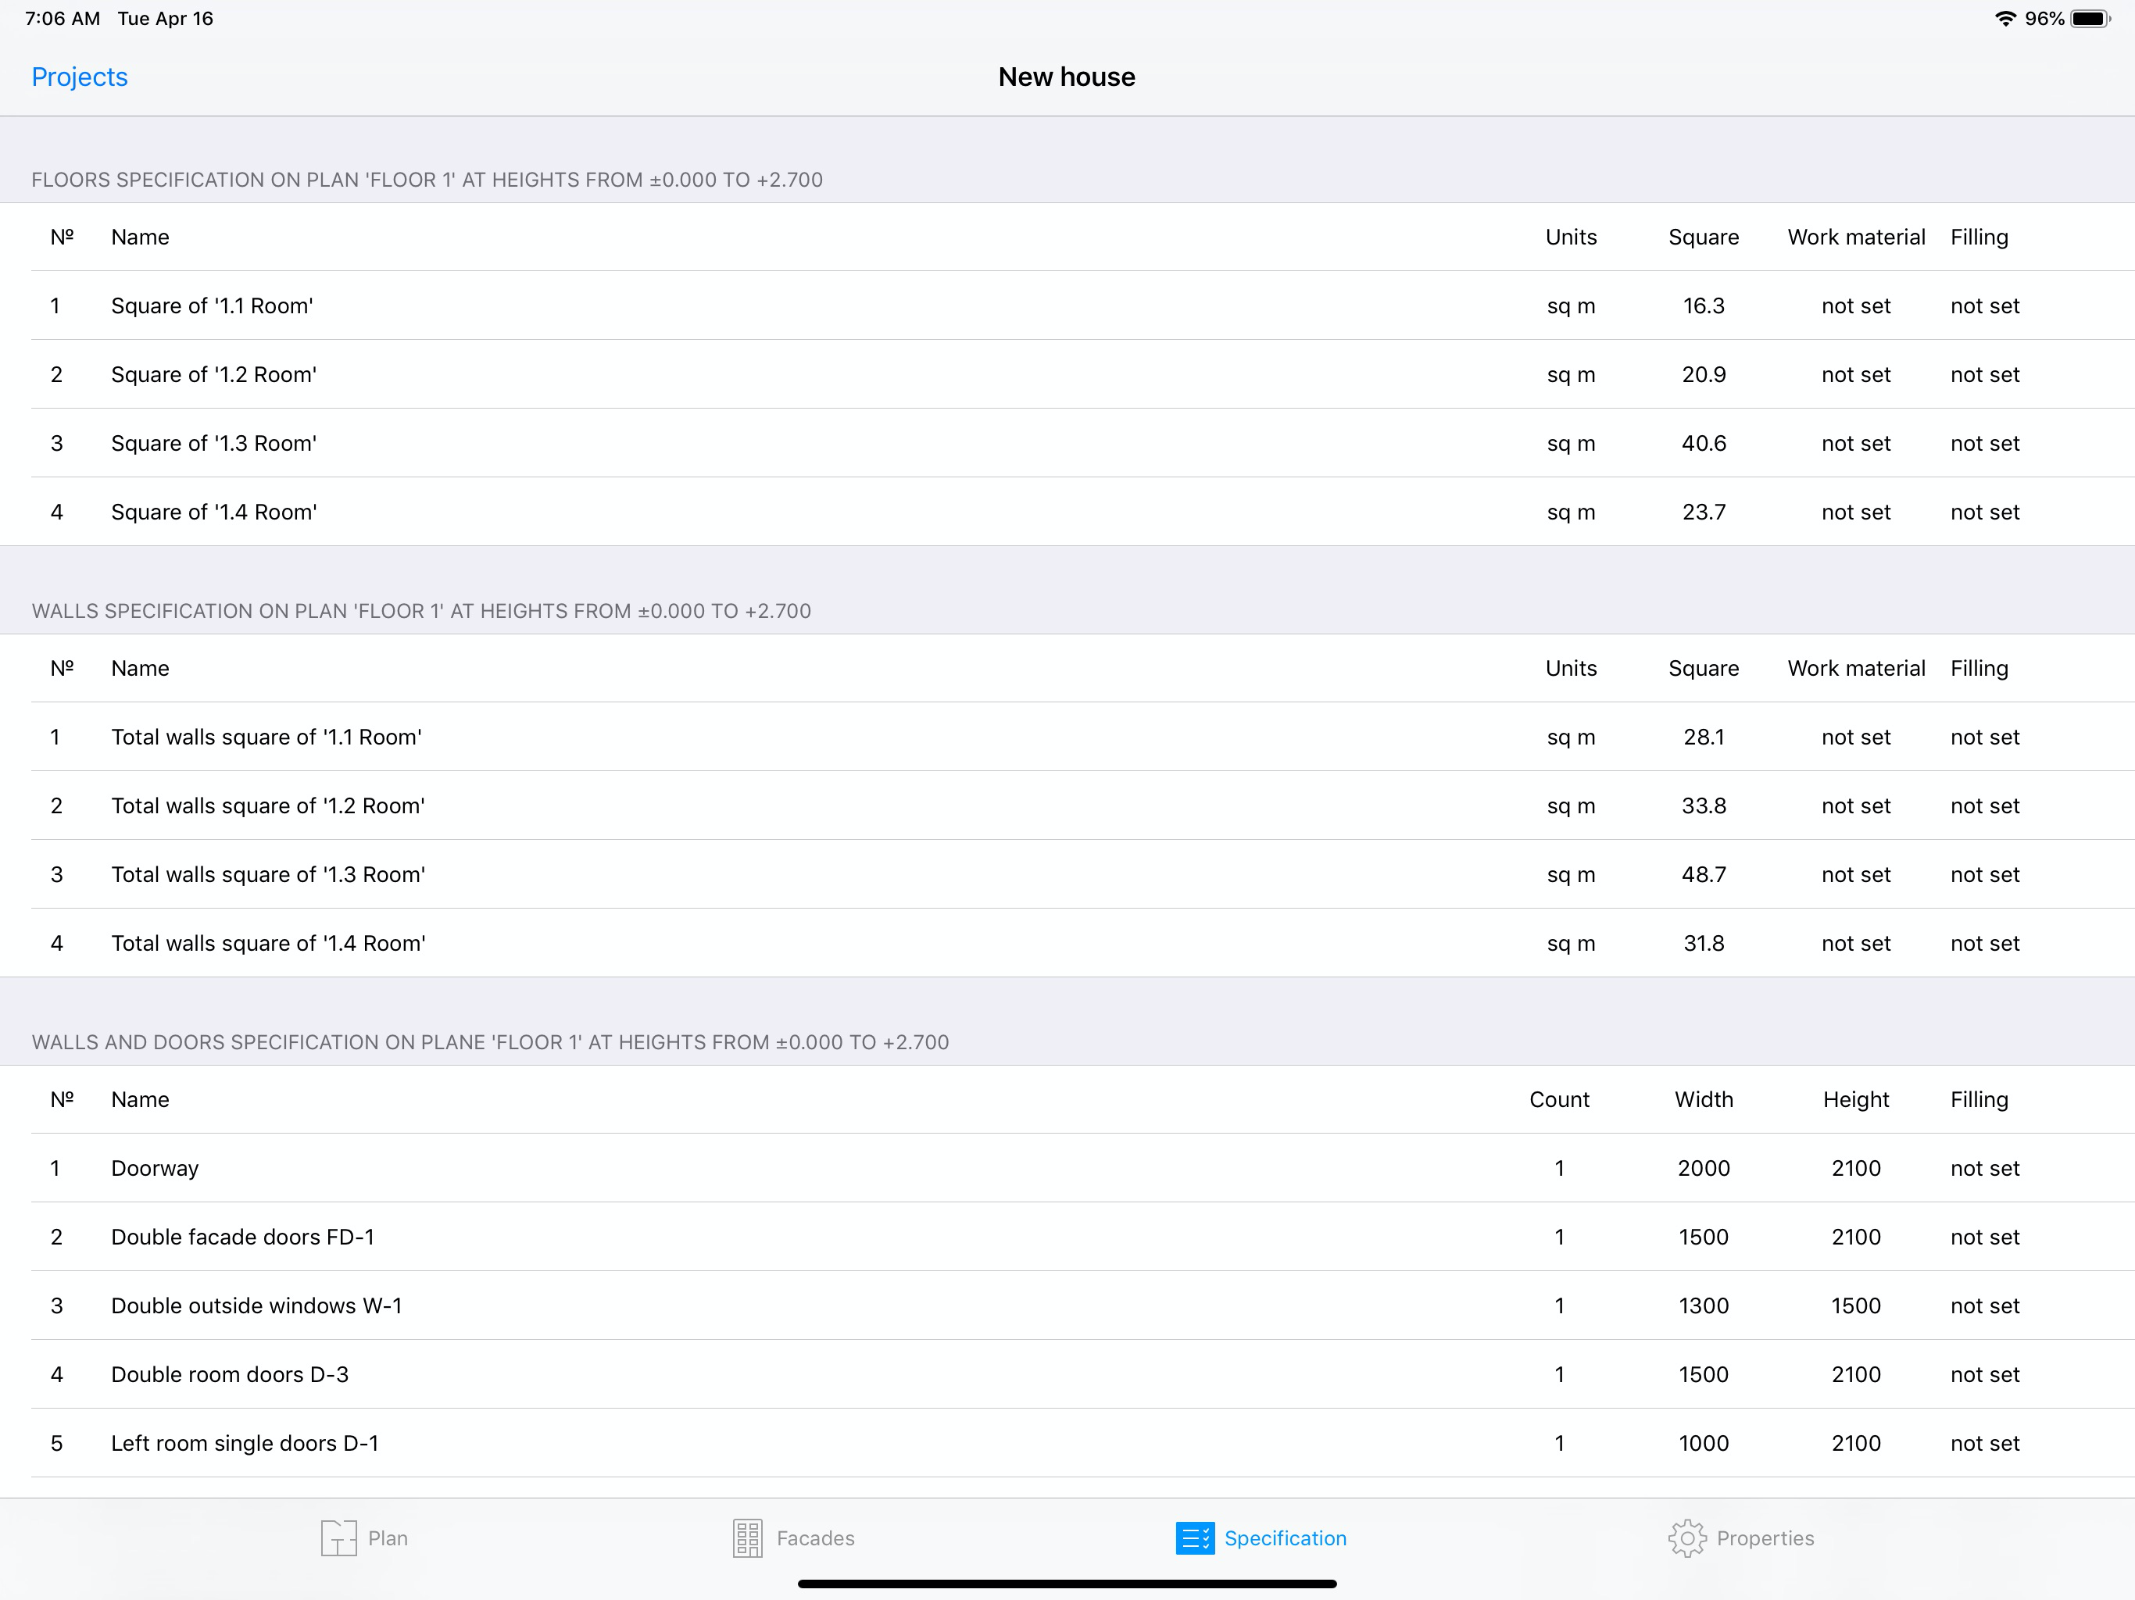The height and width of the screenshot is (1600, 2135).
Task: Tap the Width column header
Action: (x=1704, y=1099)
